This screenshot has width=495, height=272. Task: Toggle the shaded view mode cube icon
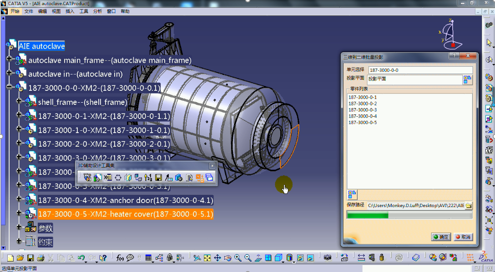(289, 257)
